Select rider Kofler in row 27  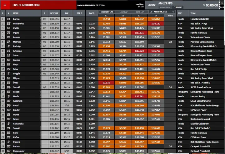(x=16, y=137)
